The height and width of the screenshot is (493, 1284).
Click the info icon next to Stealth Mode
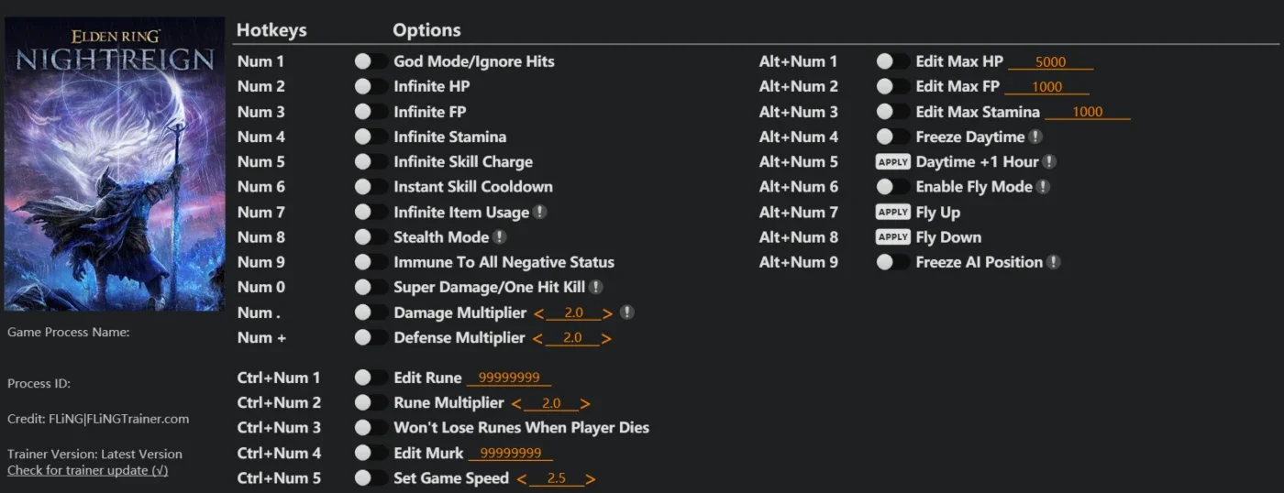tap(500, 236)
